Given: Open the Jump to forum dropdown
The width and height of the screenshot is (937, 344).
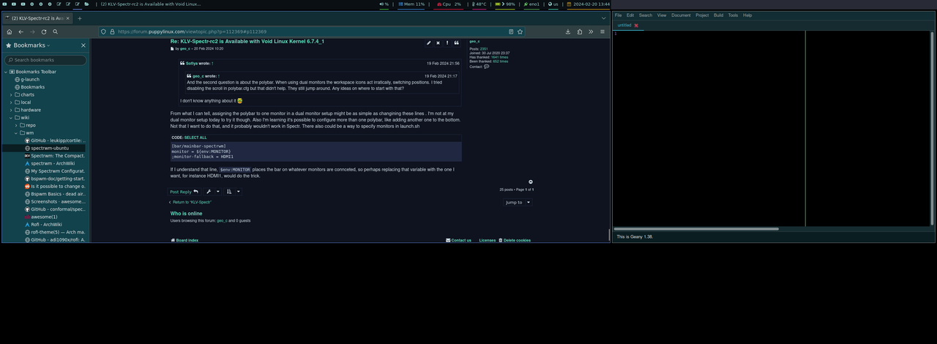Looking at the screenshot, I should (518, 202).
